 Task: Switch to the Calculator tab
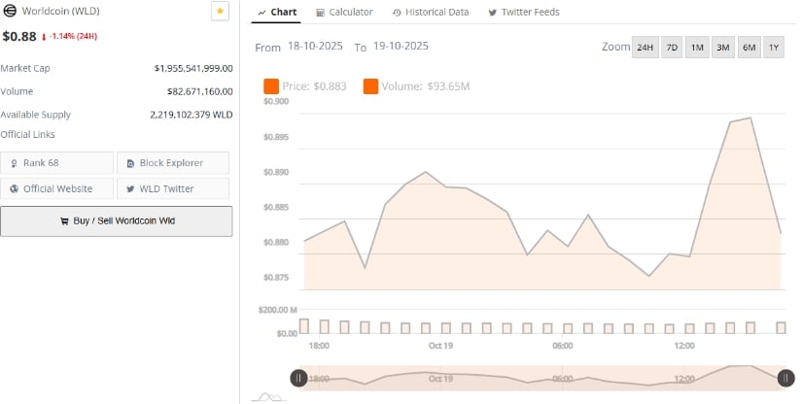tap(344, 12)
